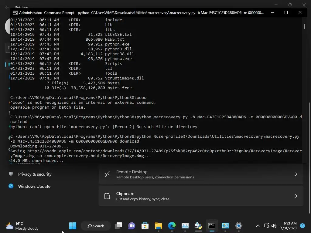Click the pythonw.exe entry in the listing
The width and height of the screenshot is (311, 233).
[x=118, y=59]
